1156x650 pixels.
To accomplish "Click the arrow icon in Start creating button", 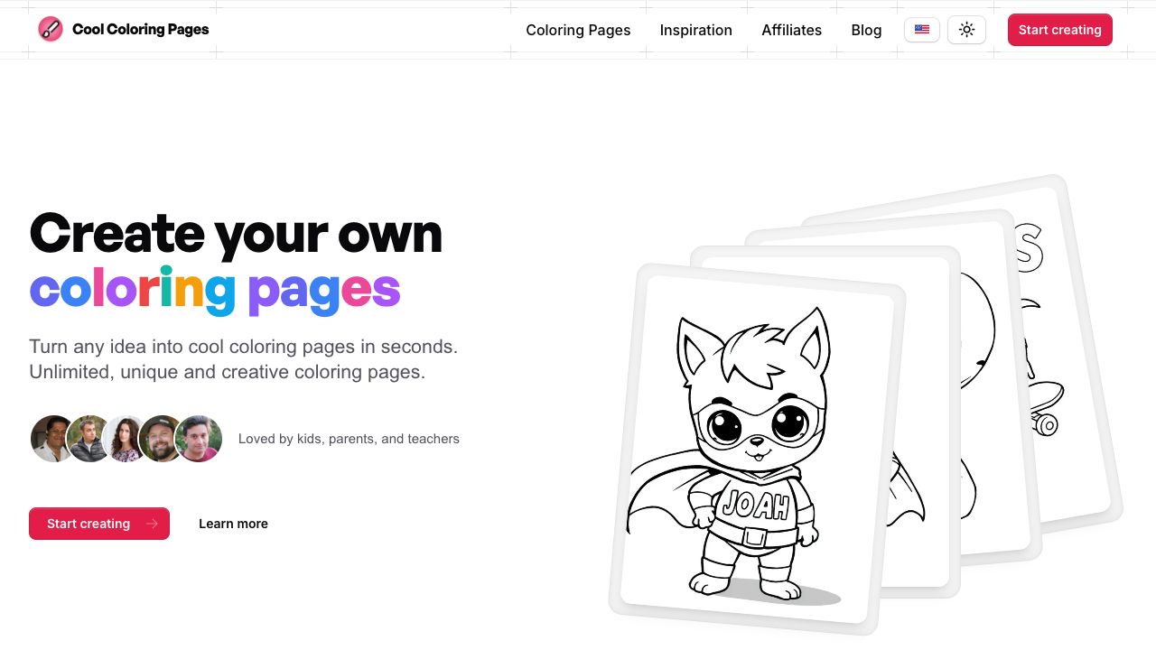I will (151, 524).
